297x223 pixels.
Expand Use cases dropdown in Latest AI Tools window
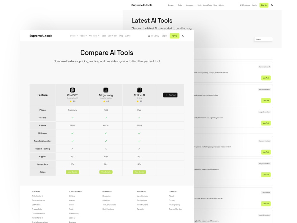click(191, 5)
